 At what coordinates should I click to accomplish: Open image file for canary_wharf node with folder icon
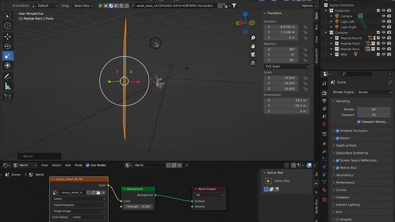pos(98,192)
